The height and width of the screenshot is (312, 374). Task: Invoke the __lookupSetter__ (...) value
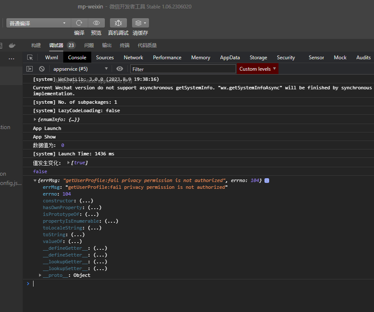tap(100, 268)
